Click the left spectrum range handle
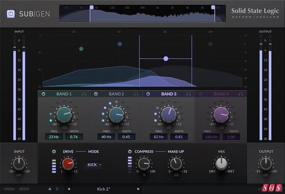The image size is (285, 194). click(92, 7)
